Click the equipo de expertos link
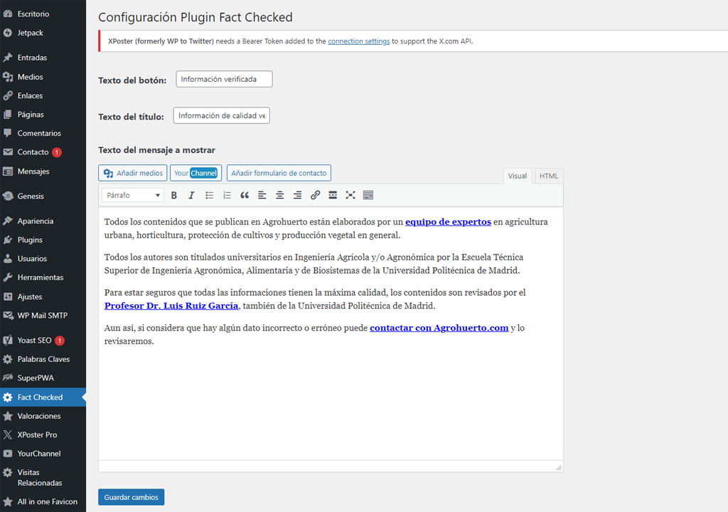This screenshot has width=728, height=512. [448, 222]
